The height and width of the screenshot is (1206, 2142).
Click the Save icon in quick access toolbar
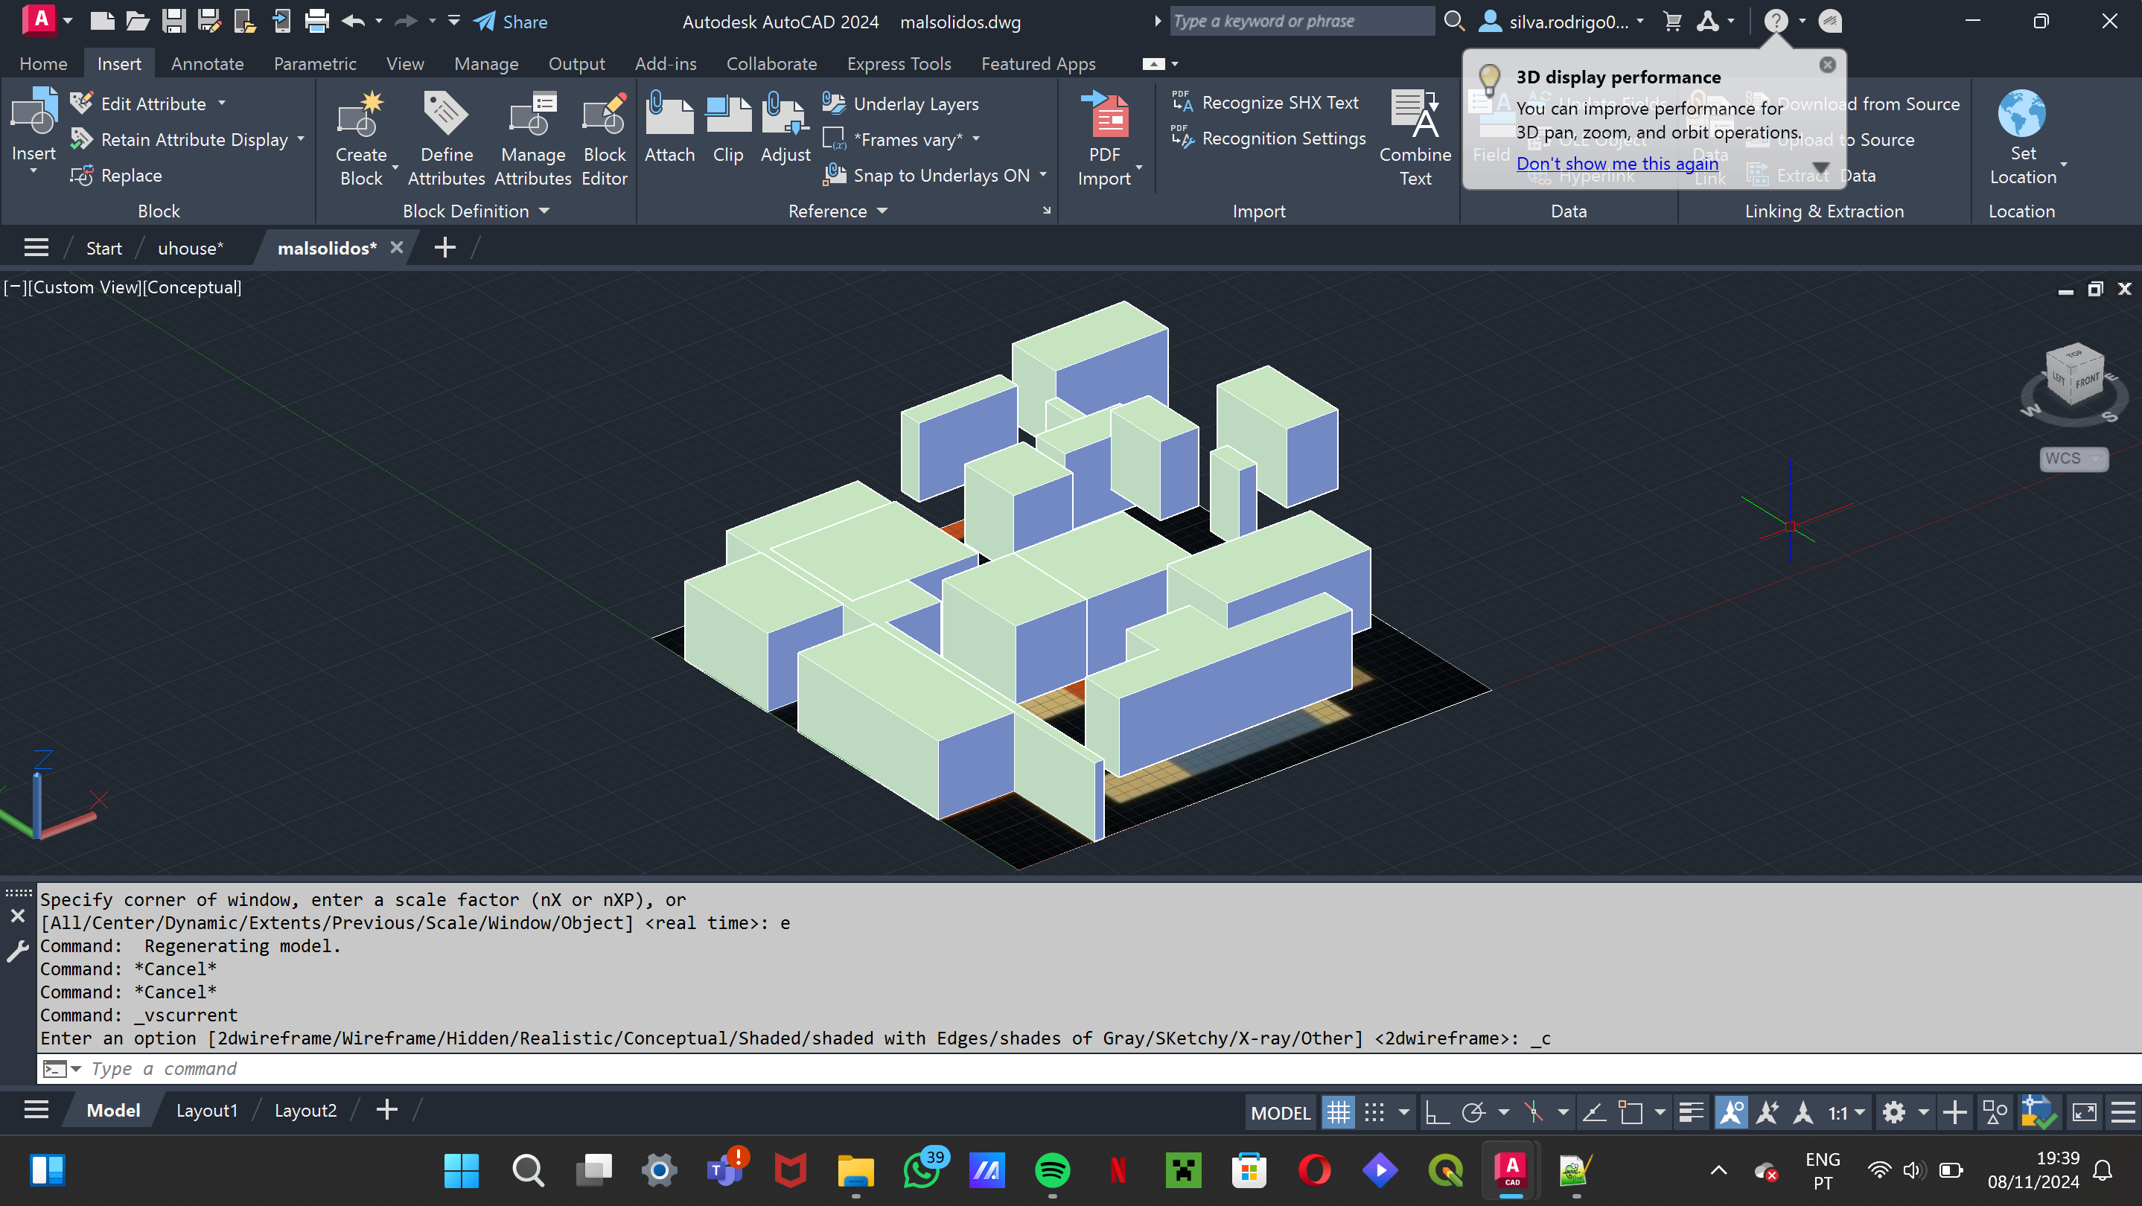click(x=173, y=22)
